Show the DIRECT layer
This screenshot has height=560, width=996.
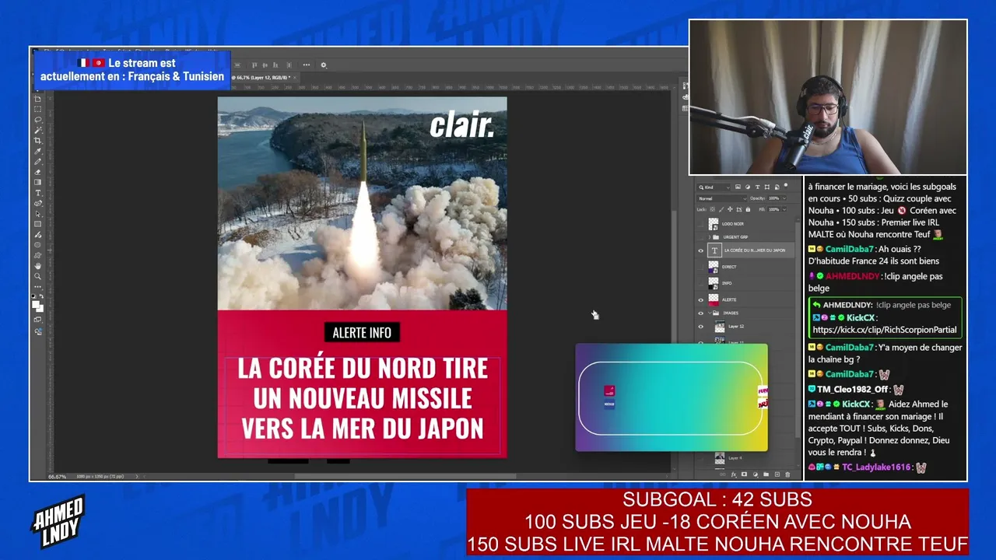point(700,267)
